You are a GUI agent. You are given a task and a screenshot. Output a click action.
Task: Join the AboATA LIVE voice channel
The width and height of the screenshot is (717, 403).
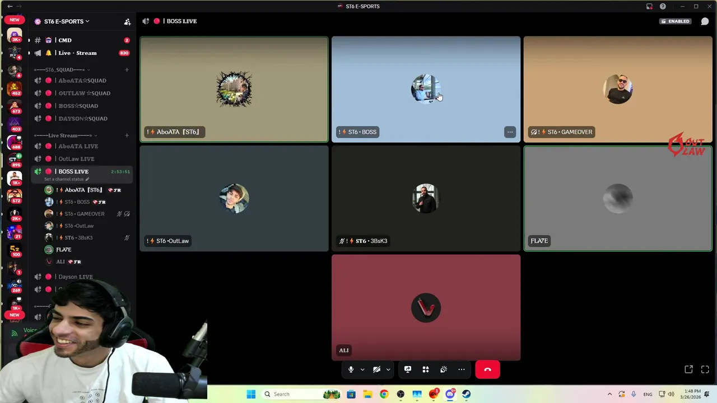click(x=82, y=146)
